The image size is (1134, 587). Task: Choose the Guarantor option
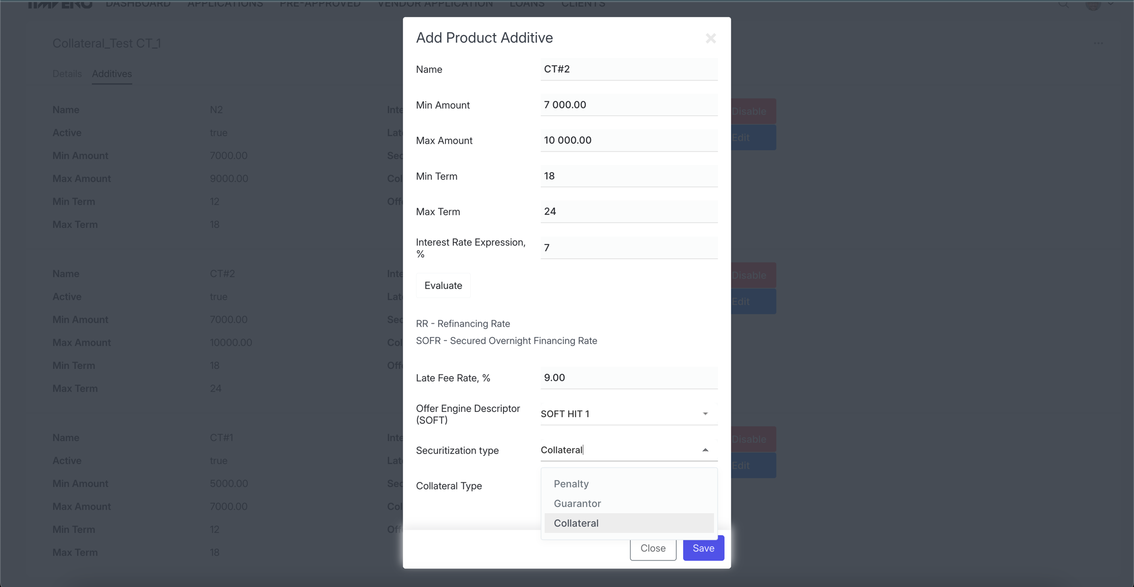click(577, 503)
